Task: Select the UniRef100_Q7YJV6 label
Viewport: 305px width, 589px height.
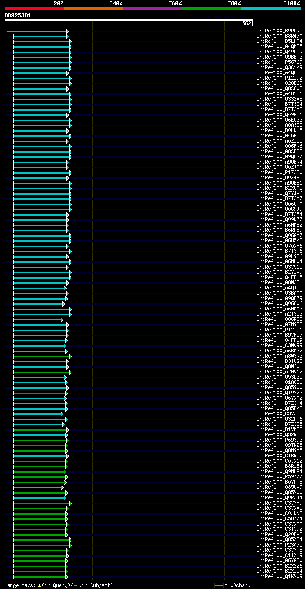Action: point(279,193)
